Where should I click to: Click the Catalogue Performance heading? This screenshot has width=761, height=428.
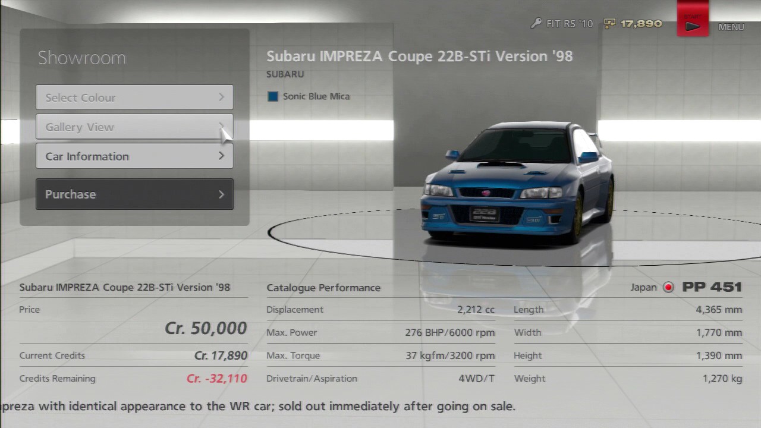point(323,288)
